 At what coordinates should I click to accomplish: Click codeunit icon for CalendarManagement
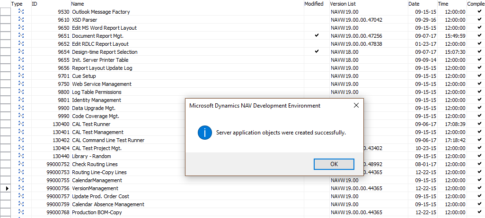(21, 180)
